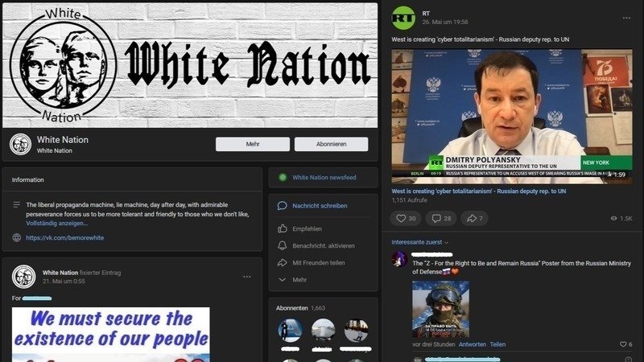
Task: Click the round page avatar in the pinned post
Action: point(23,277)
